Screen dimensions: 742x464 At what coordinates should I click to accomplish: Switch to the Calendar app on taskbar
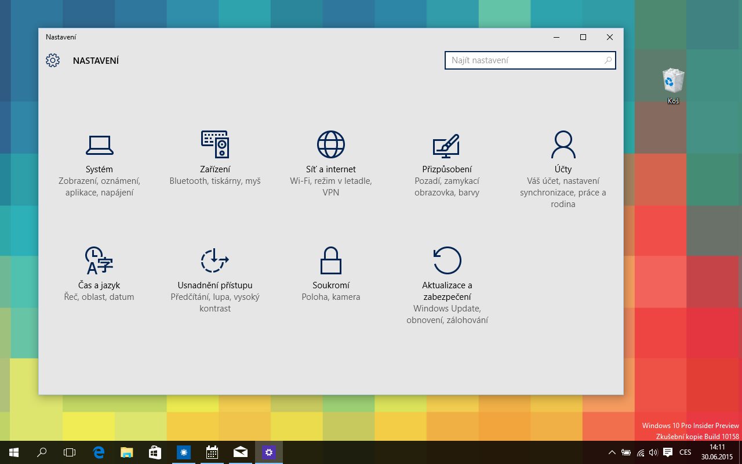(212, 452)
